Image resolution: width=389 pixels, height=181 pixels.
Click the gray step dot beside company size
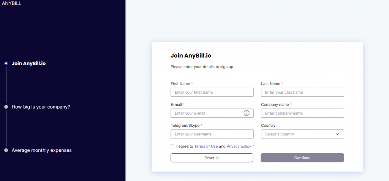tap(6, 107)
